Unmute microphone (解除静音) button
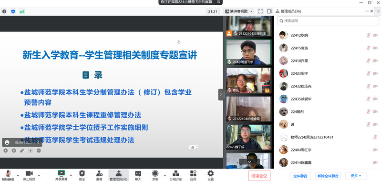This screenshot has height=181, width=381. pos(8,175)
